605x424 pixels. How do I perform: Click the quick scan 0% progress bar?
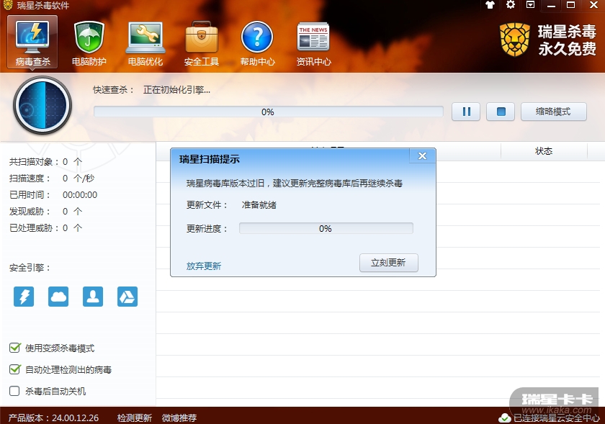(268, 112)
